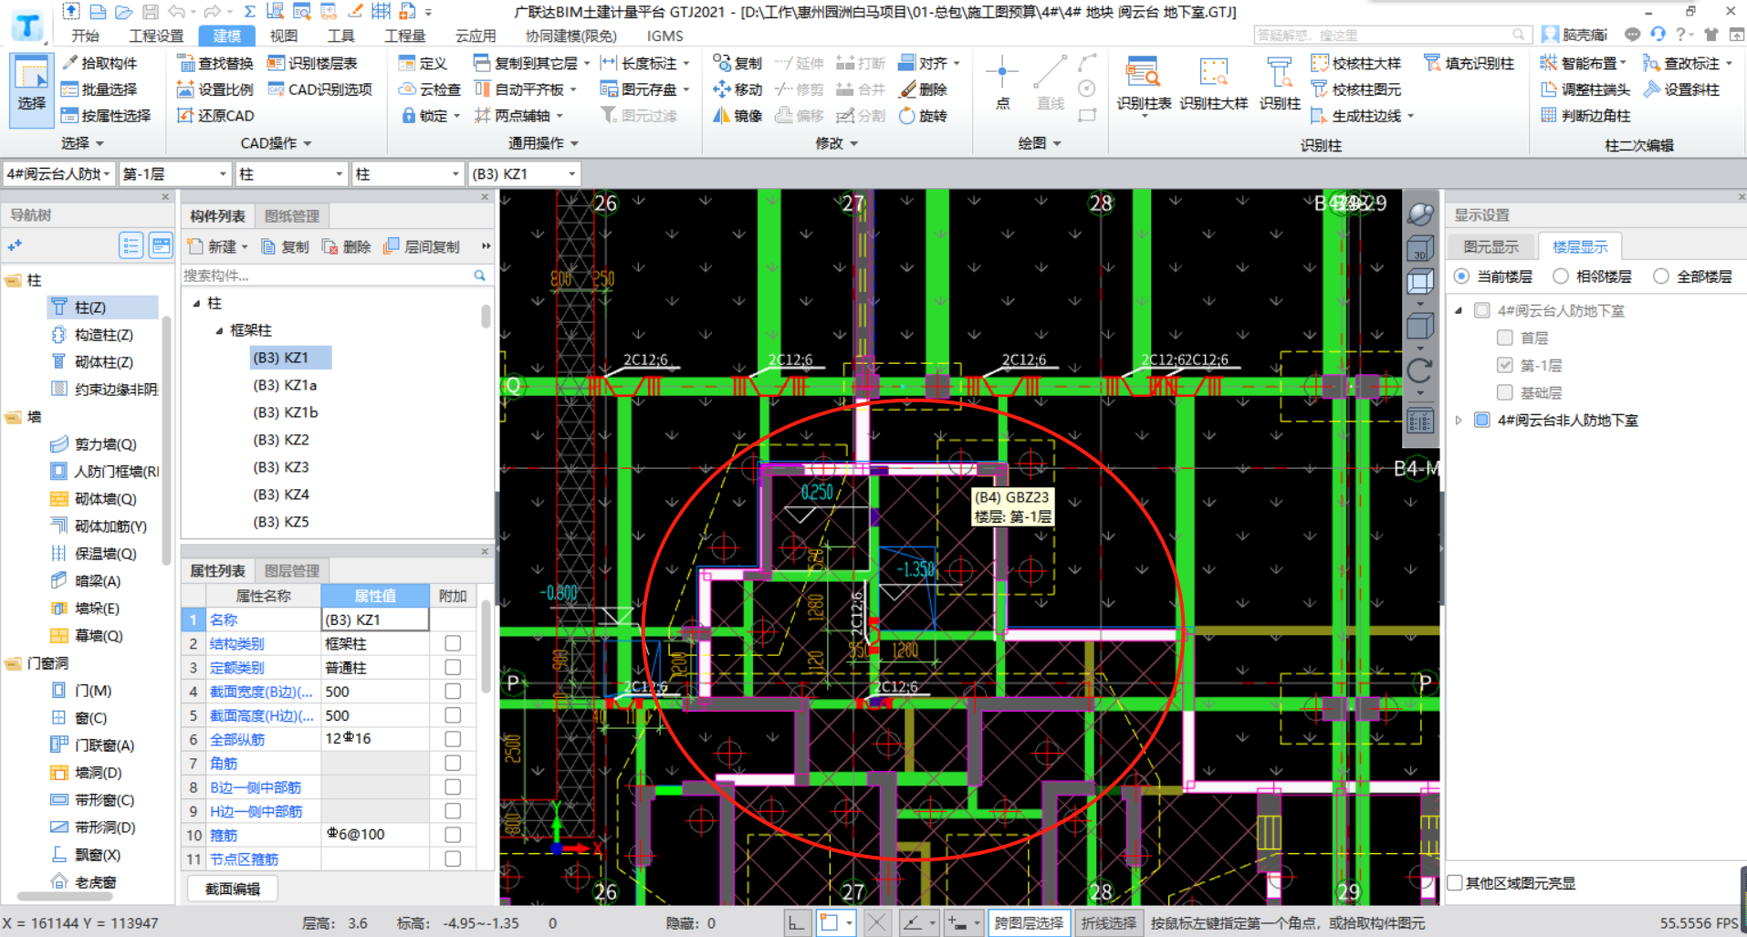The image size is (1747, 937).
Task: Select the 镜像 mirror tool
Action: coord(738,116)
